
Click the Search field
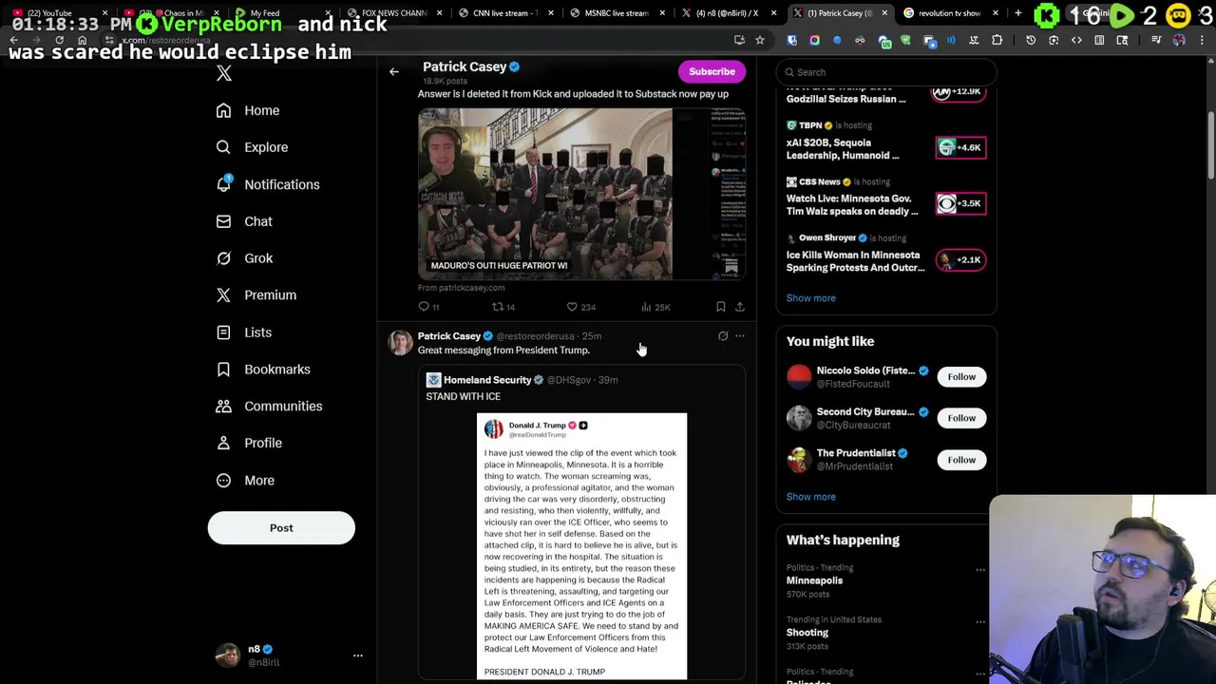[886, 72]
